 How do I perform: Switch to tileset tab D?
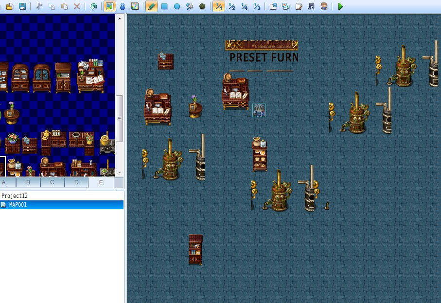[x=76, y=182]
